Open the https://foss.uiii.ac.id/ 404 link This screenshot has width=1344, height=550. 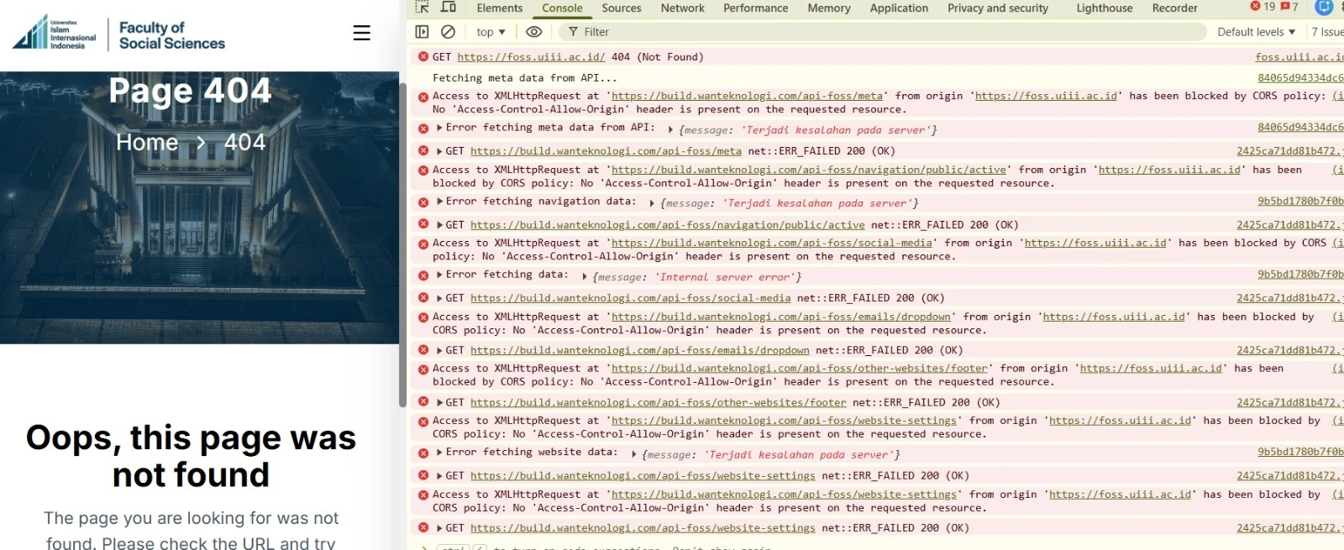pyautogui.click(x=531, y=57)
